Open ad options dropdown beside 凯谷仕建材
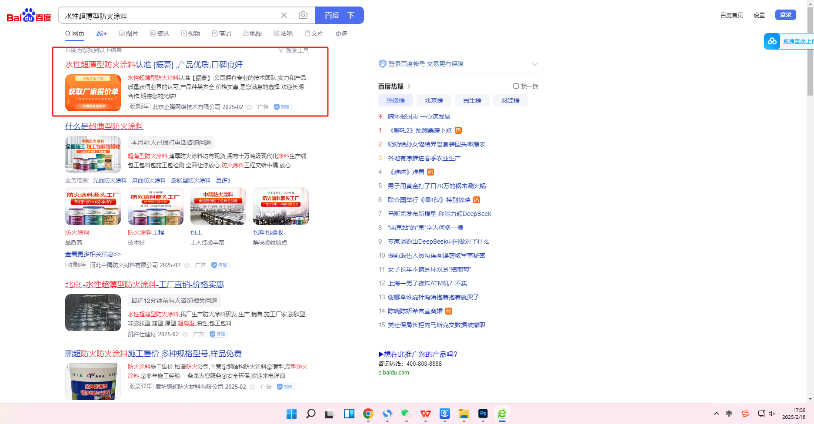The image size is (814, 424). point(185,335)
